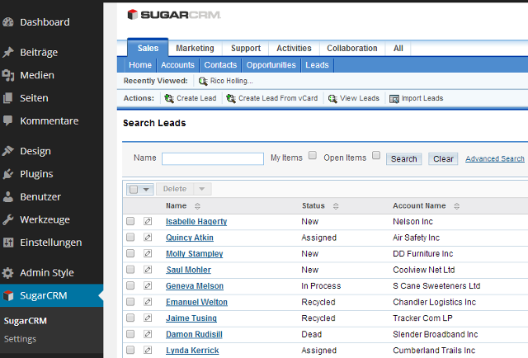Click the View Leads icon

click(332, 98)
